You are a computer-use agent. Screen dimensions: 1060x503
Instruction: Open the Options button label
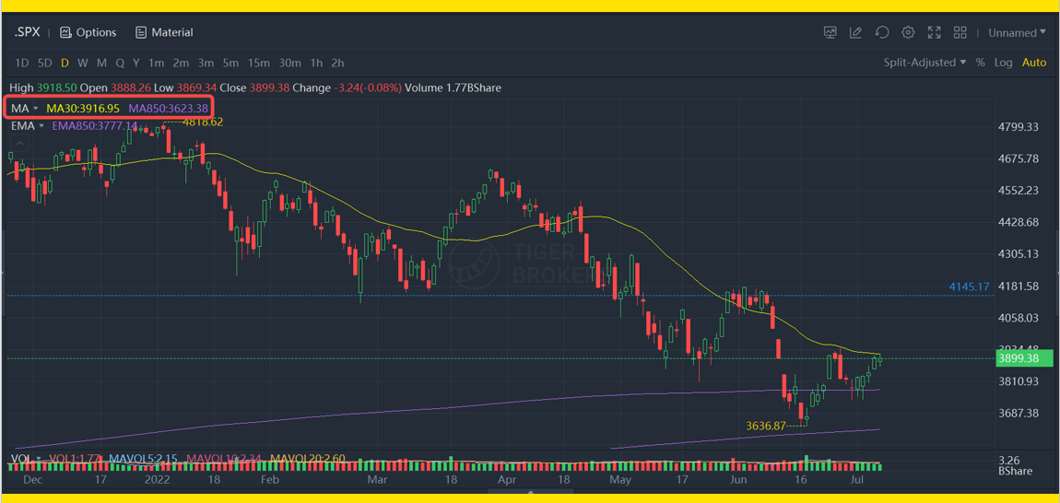(96, 32)
